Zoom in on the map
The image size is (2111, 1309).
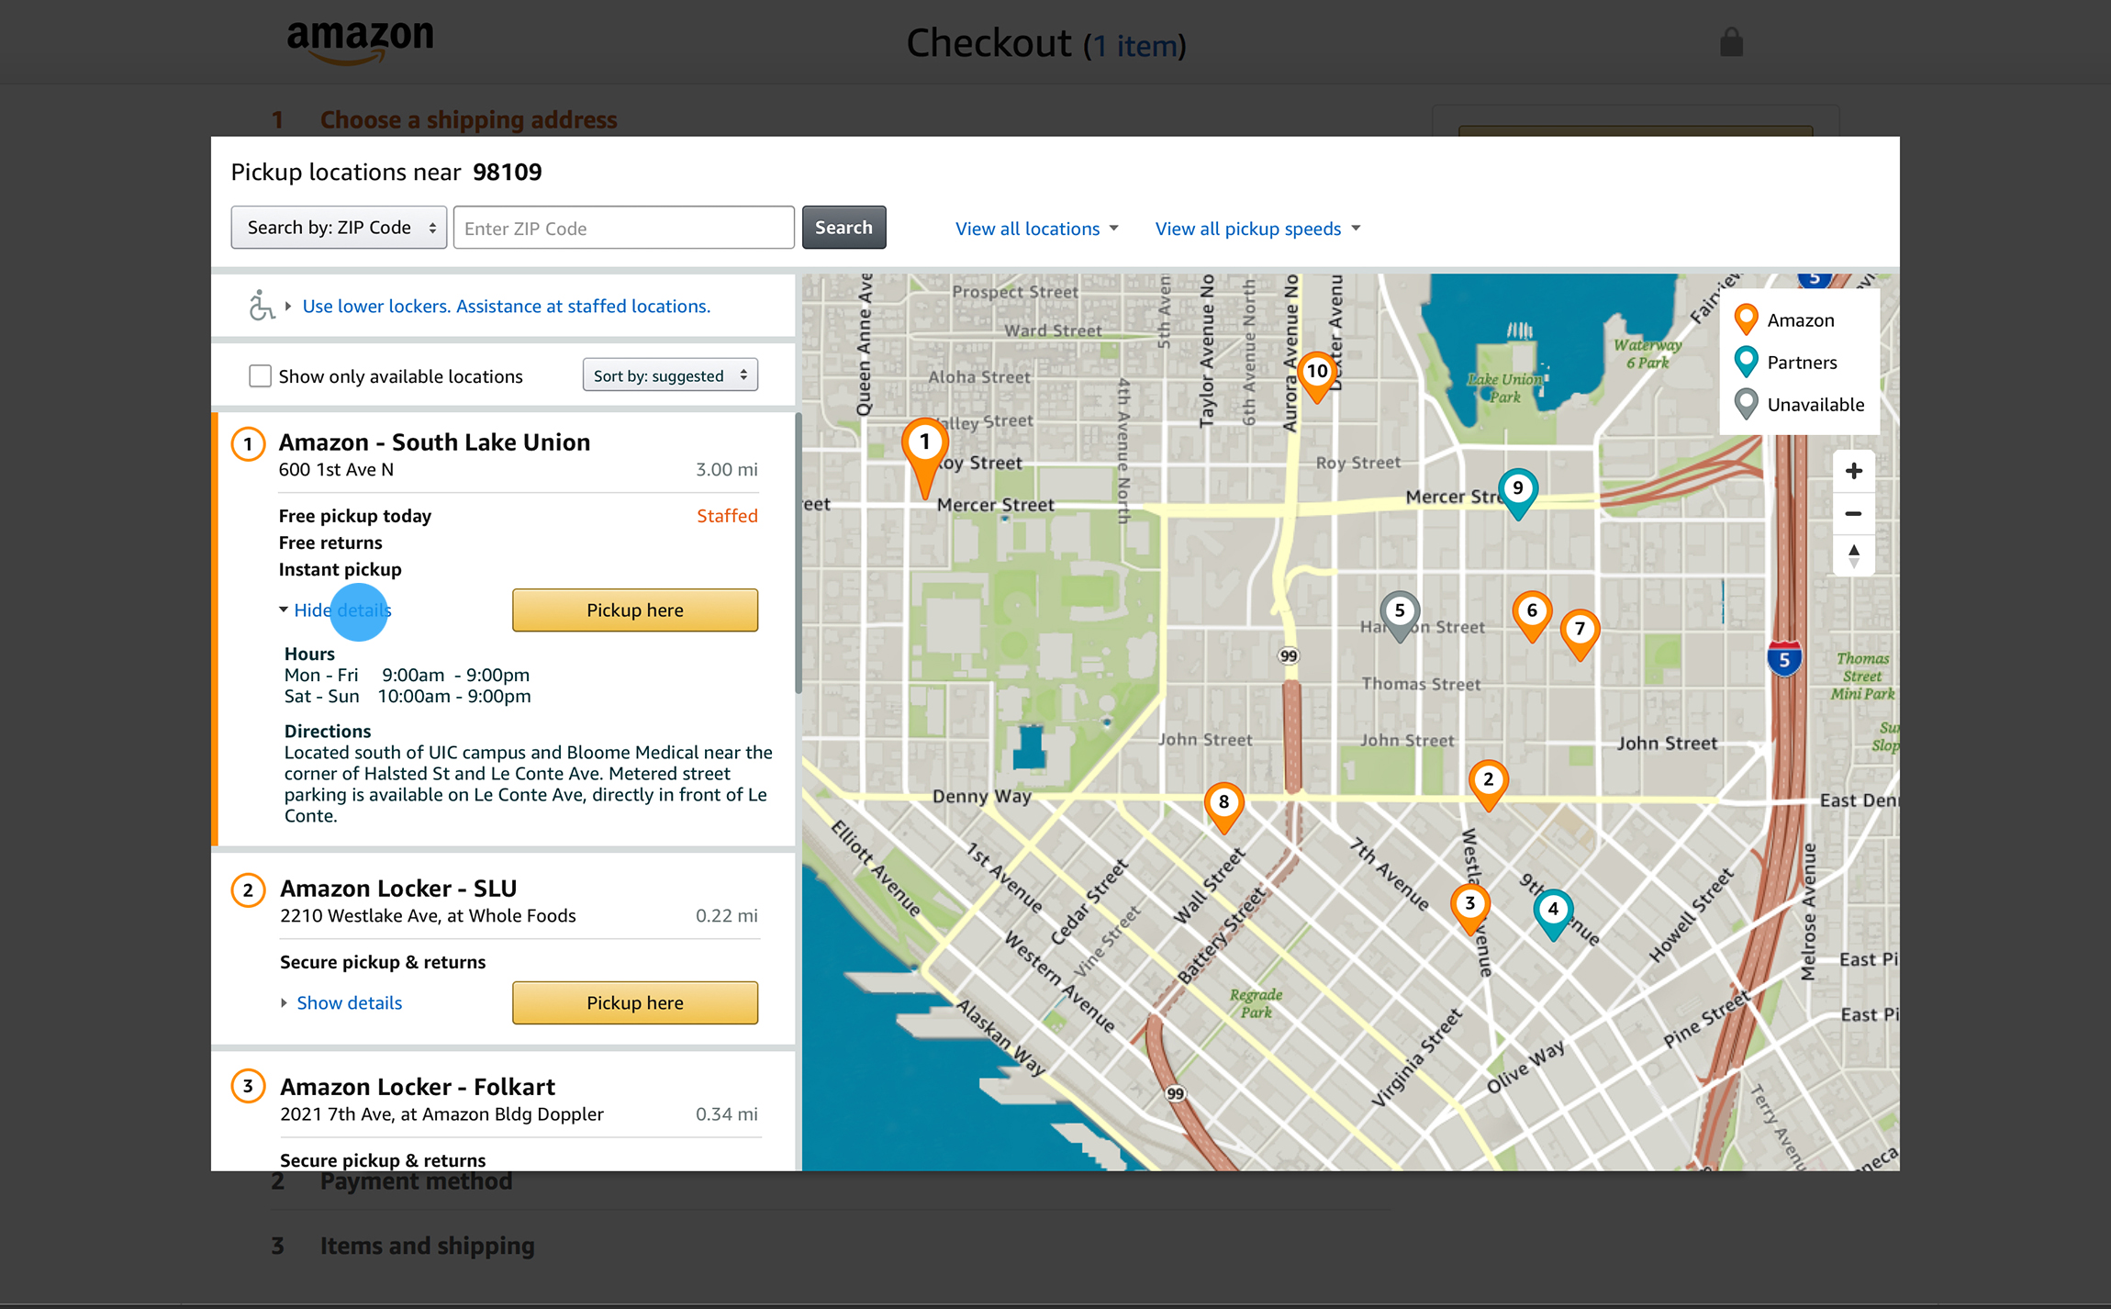[x=1853, y=472]
